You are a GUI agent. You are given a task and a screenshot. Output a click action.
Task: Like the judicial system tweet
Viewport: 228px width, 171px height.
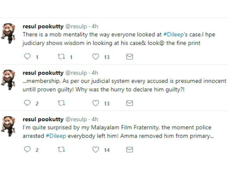coord(96,103)
